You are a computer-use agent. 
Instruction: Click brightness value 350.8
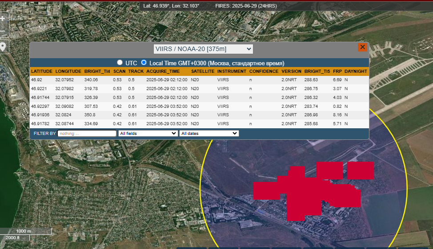(90, 115)
